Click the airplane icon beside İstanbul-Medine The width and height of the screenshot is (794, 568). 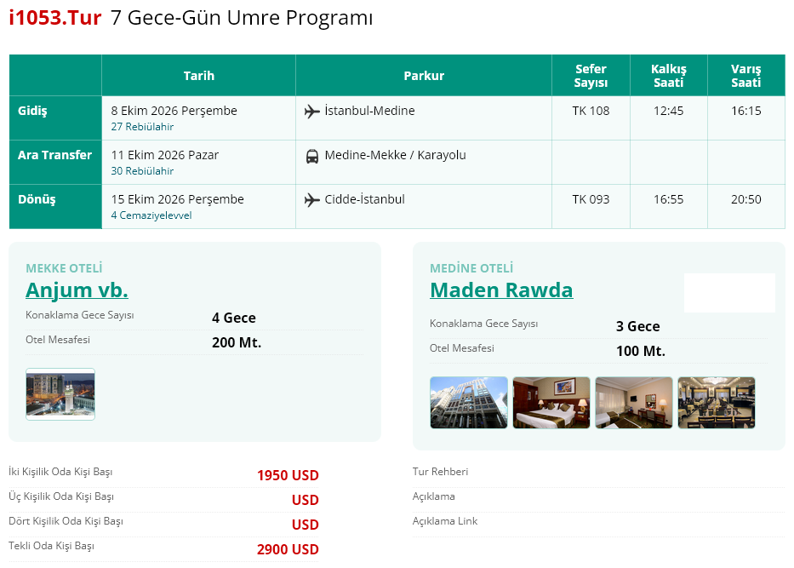pos(312,112)
